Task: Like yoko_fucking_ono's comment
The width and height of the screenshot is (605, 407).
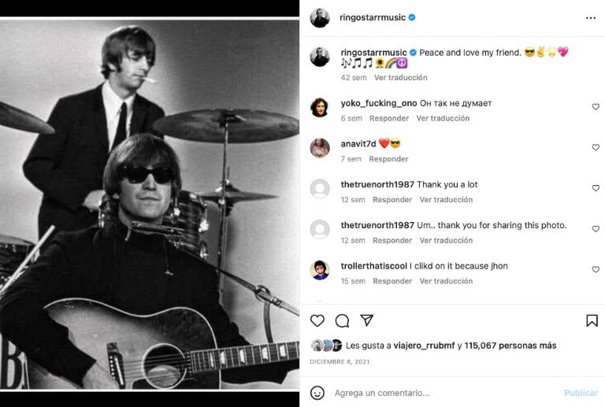Action: (x=596, y=107)
